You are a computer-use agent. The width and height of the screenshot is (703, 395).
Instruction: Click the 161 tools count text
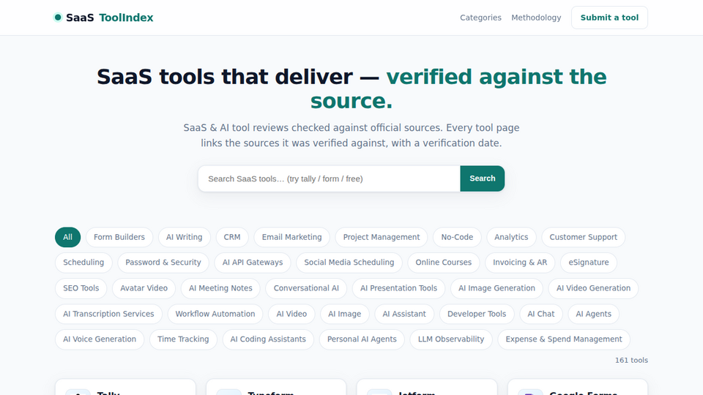click(631, 360)
